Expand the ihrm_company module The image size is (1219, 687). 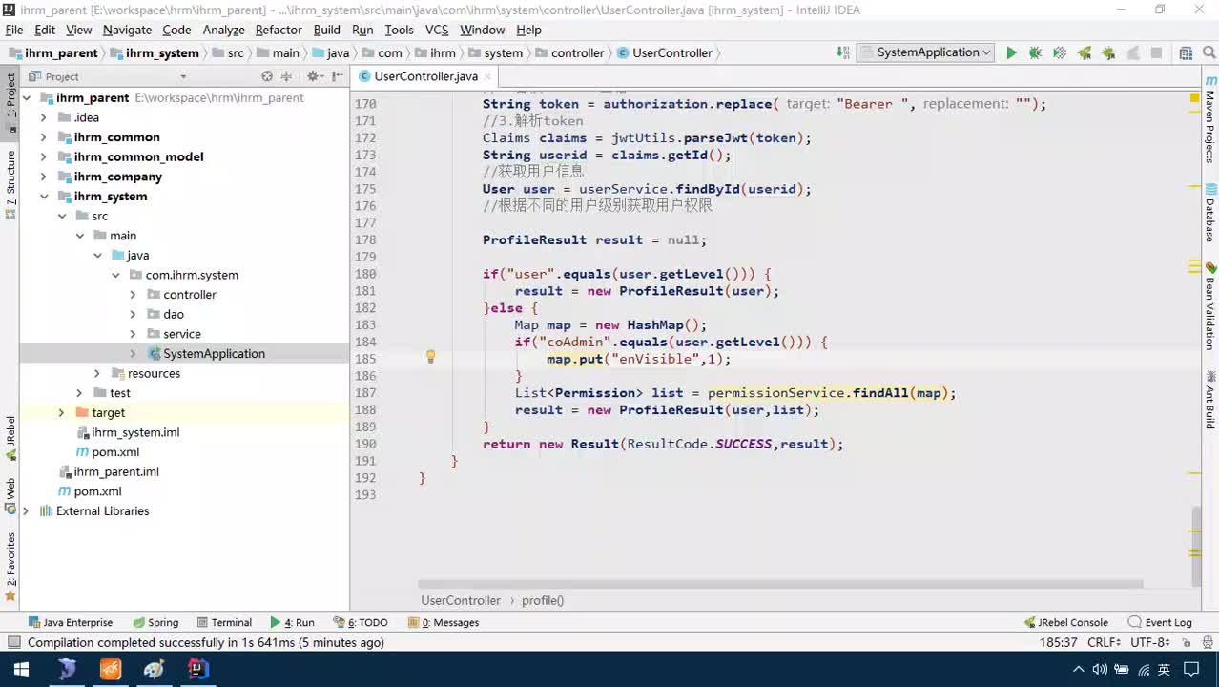[x=43, y=177]
